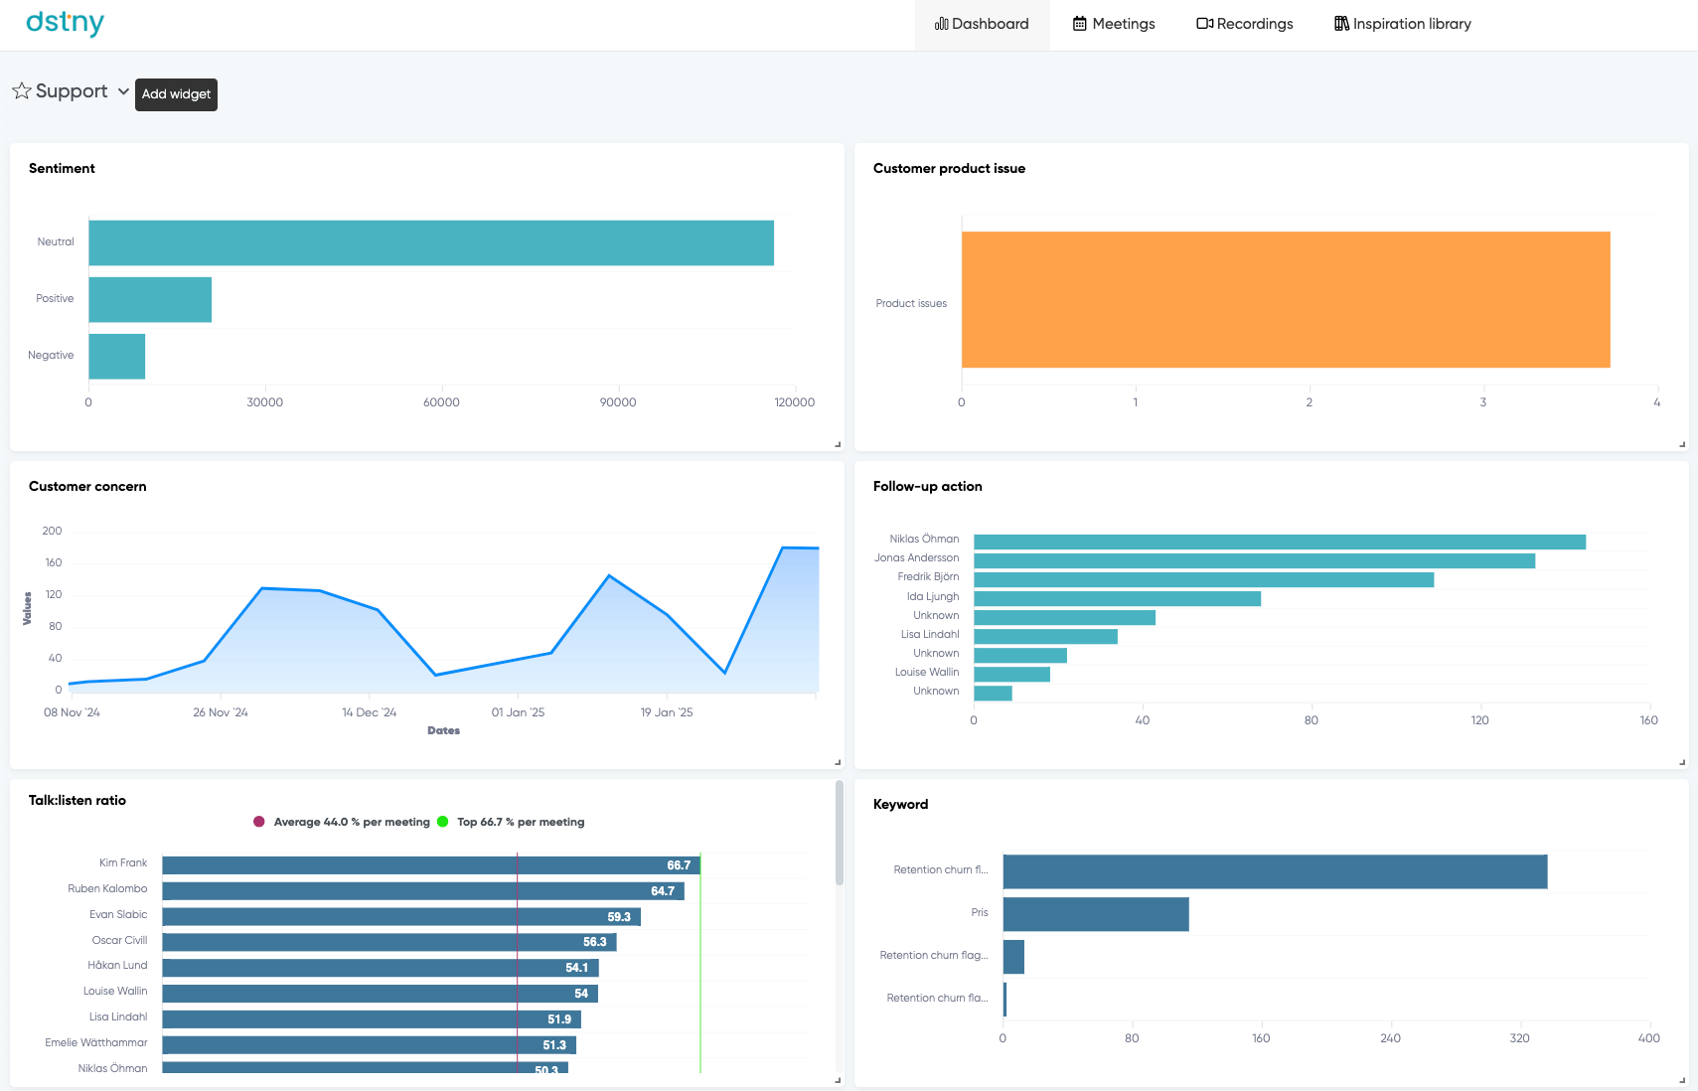This screenshot has width=1698, height=1091.
Task: Click the Customer product issue widget resize handle
Action: [1682, 444]
